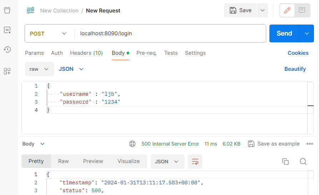Click Save as example
This screenshot has width=319, height=195.
click(x=274, y=144)
